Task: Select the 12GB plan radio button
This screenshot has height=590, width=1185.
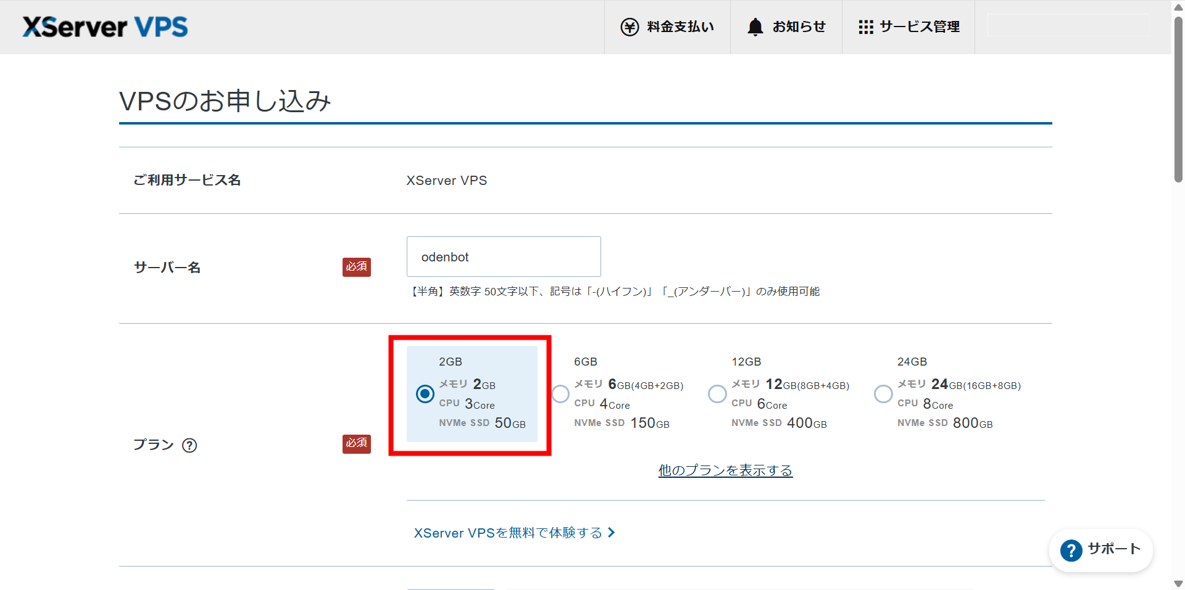Action: (717, 394)
